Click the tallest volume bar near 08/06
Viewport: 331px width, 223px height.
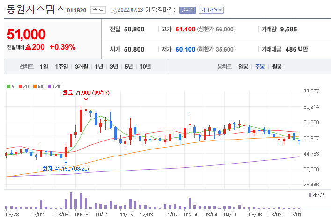coord(71,201)
